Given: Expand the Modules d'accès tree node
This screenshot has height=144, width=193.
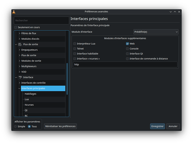Looking at the screenshot, I should tap(19, 39).
